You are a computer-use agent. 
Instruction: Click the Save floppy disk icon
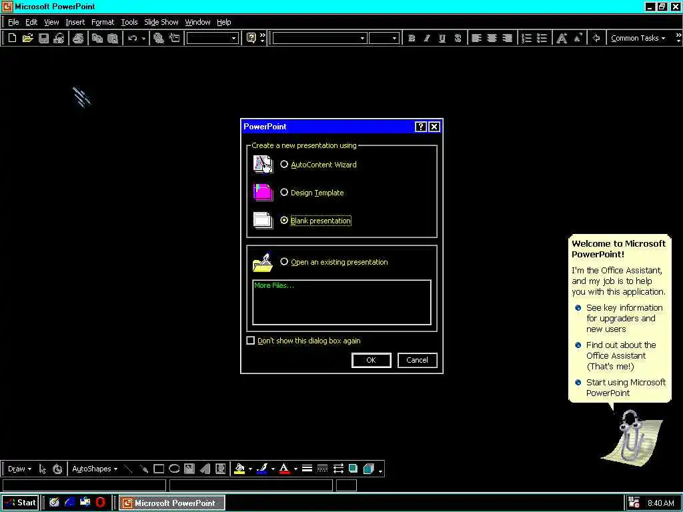[43, 38]
